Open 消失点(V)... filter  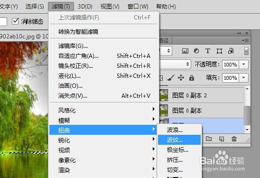(x=103, y=96)
